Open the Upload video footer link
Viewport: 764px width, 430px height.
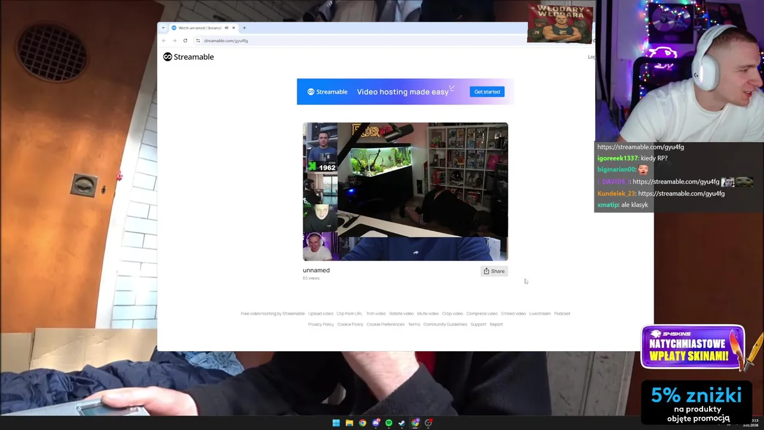point(321,314)
